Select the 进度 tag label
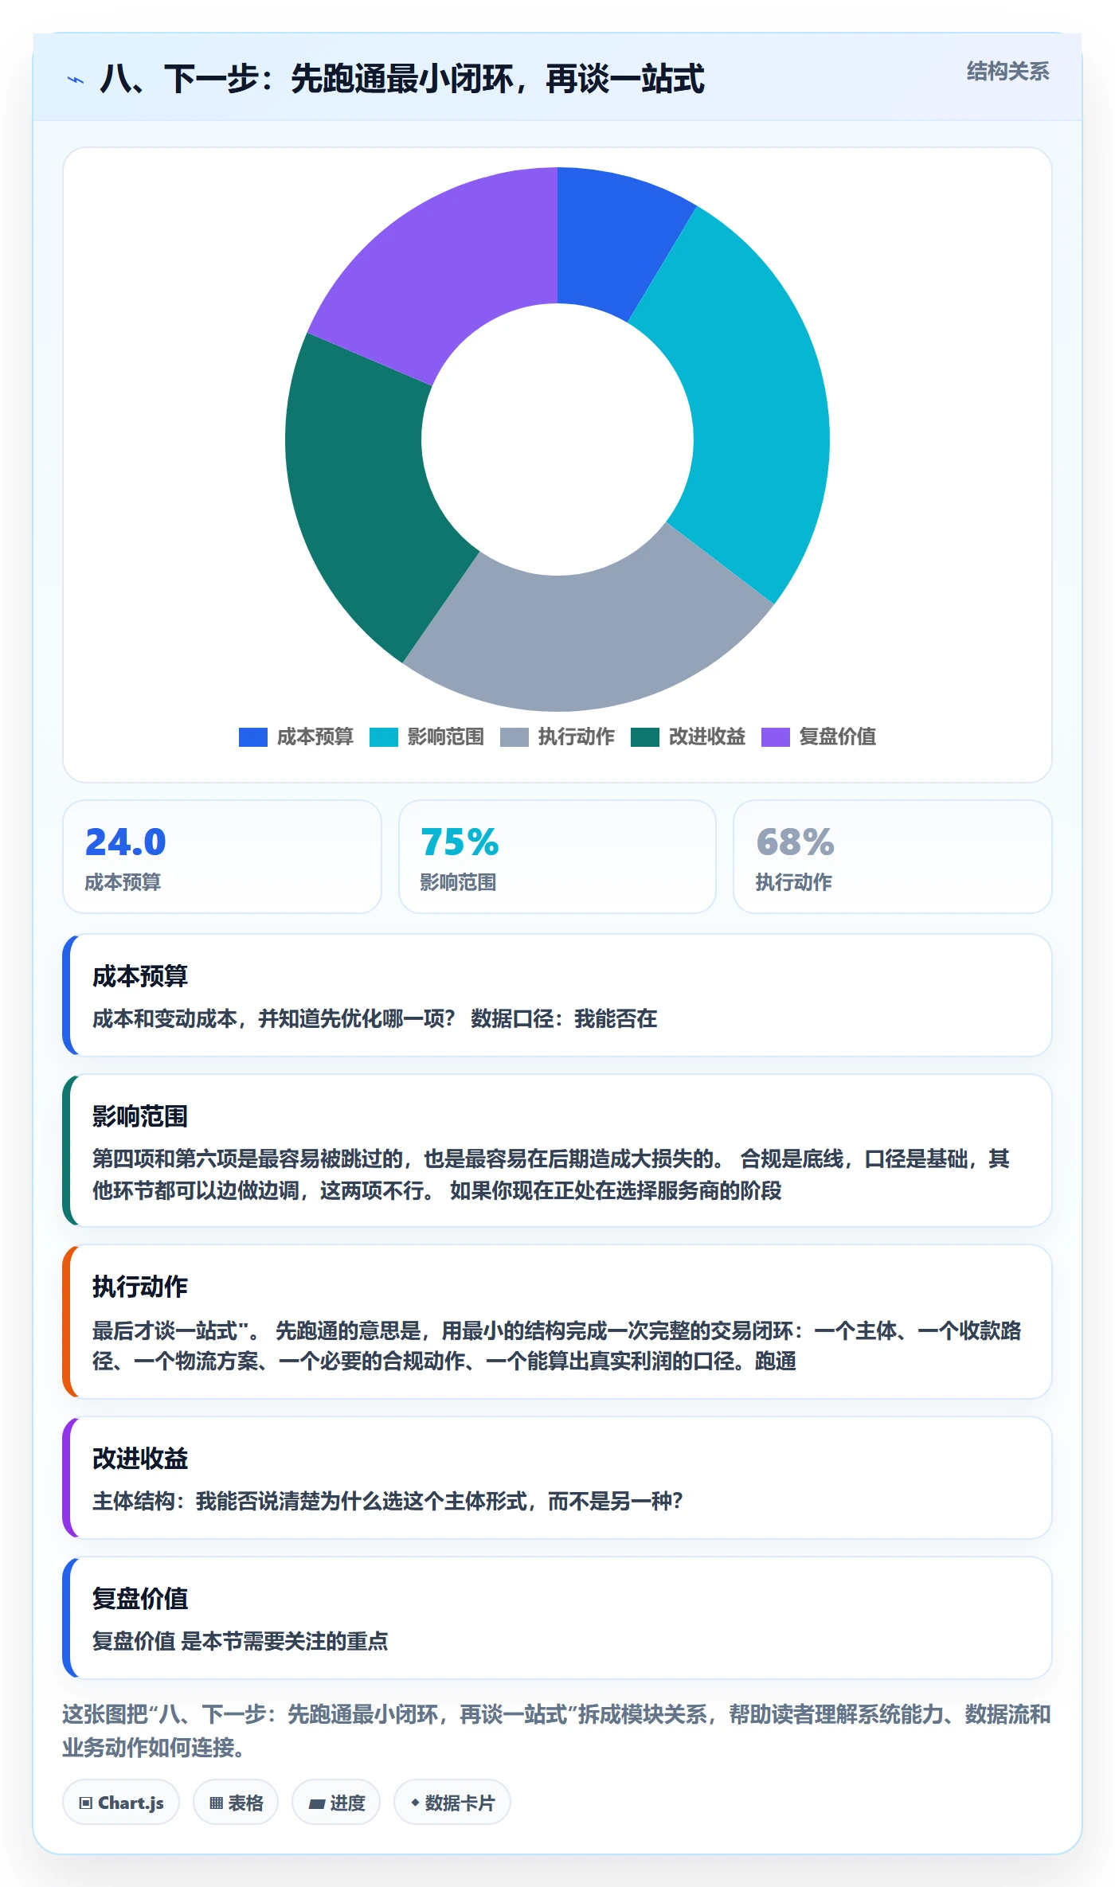This screenshot has width=1115, height=1887. point(347,1803)
